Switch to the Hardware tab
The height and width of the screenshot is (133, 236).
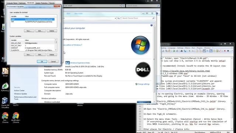pos(22,3)
